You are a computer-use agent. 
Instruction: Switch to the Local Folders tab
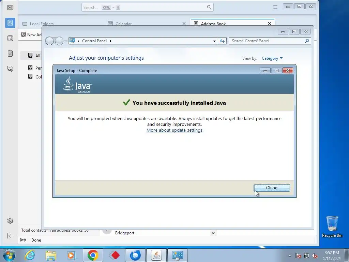pos(42,24)
